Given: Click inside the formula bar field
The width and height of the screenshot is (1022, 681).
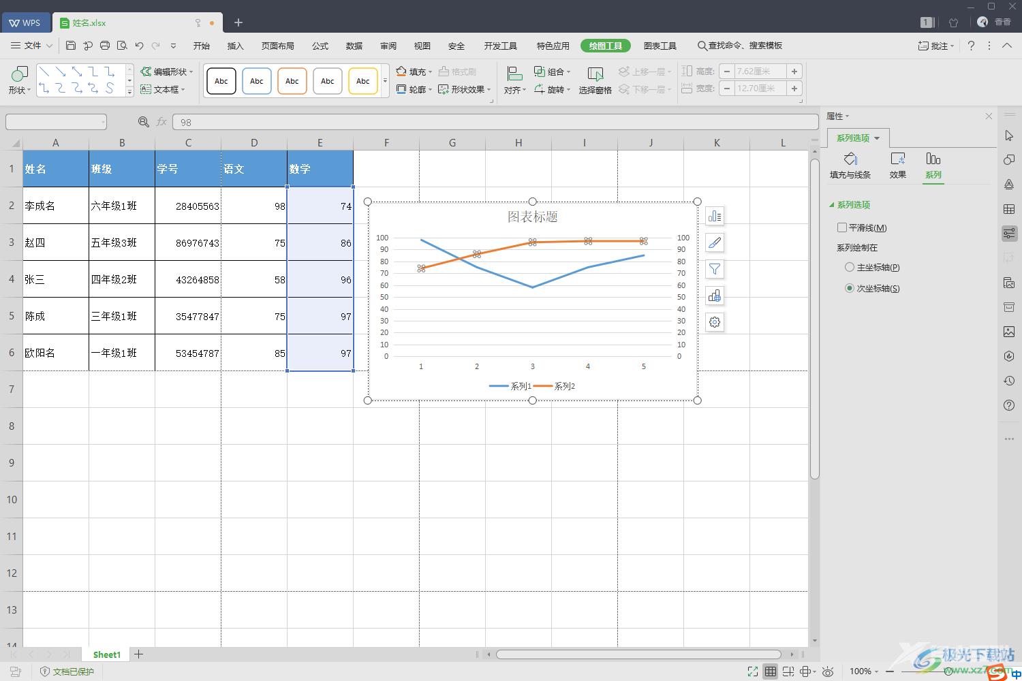Looking at the screenshot, I should tap(495, 122).
